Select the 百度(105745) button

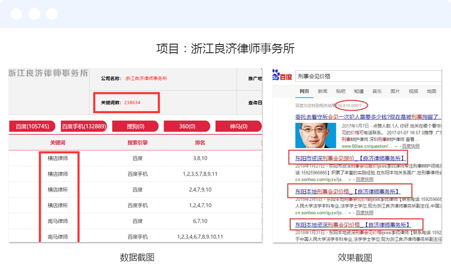pyautogui.click(x=33, y=127)
